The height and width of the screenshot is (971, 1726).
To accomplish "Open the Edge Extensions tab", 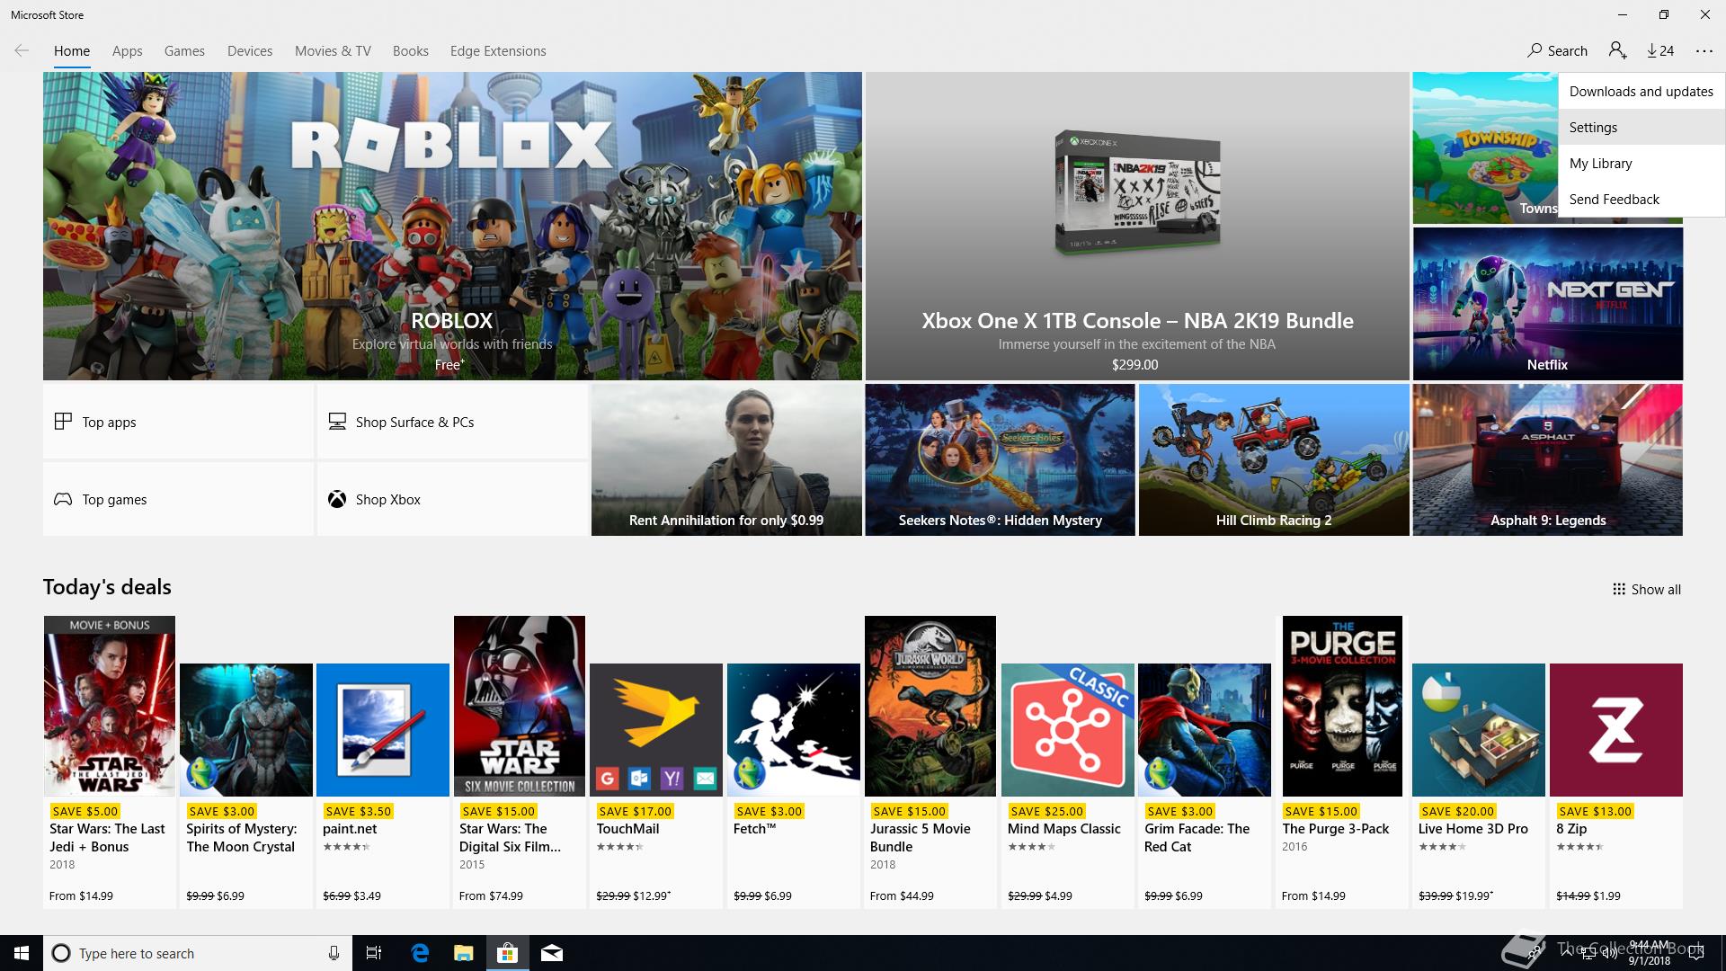I will [498, 51].
